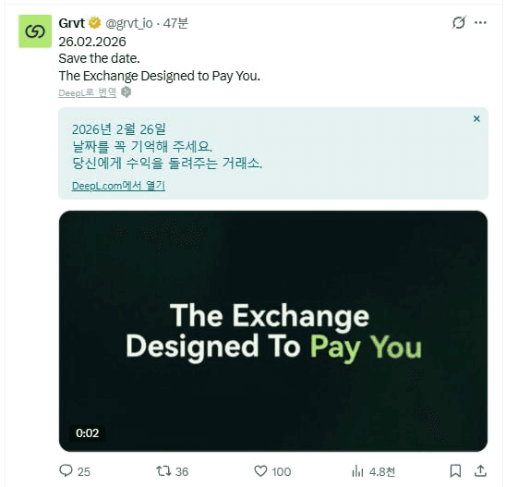Viewport: 518px width, 487px height.
Task: Open the share menu with the upload icon
Action: pyautogui.click(x=480, y=470)
